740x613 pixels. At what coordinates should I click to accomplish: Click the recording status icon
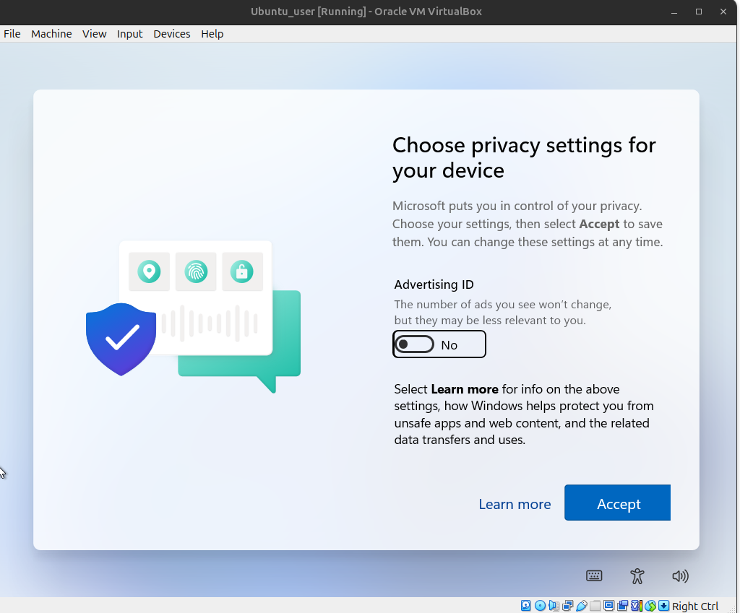point(623,606)
